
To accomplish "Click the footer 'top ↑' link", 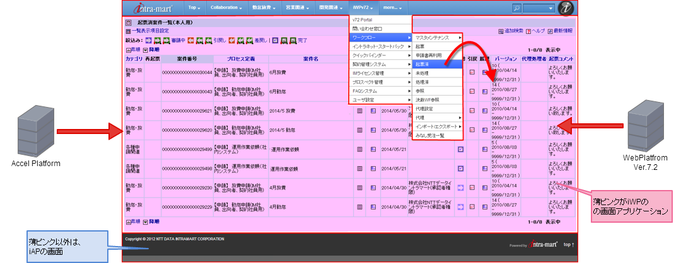I will coord(569,245).
